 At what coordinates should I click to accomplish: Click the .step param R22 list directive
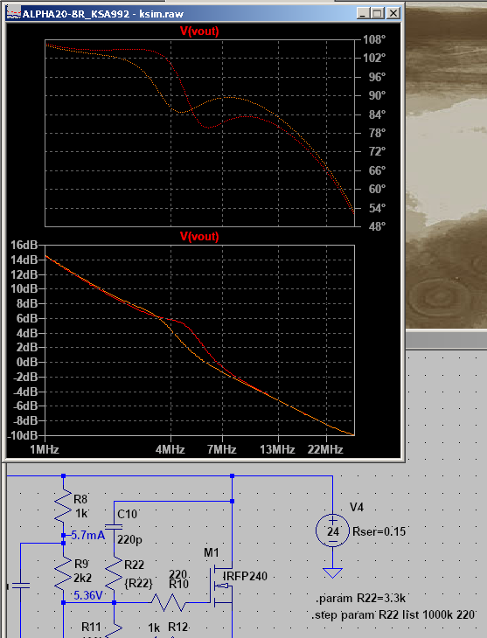tap(393, 614)
